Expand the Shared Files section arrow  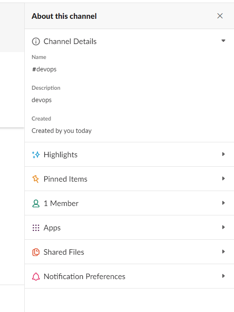(x=223, y=251)
